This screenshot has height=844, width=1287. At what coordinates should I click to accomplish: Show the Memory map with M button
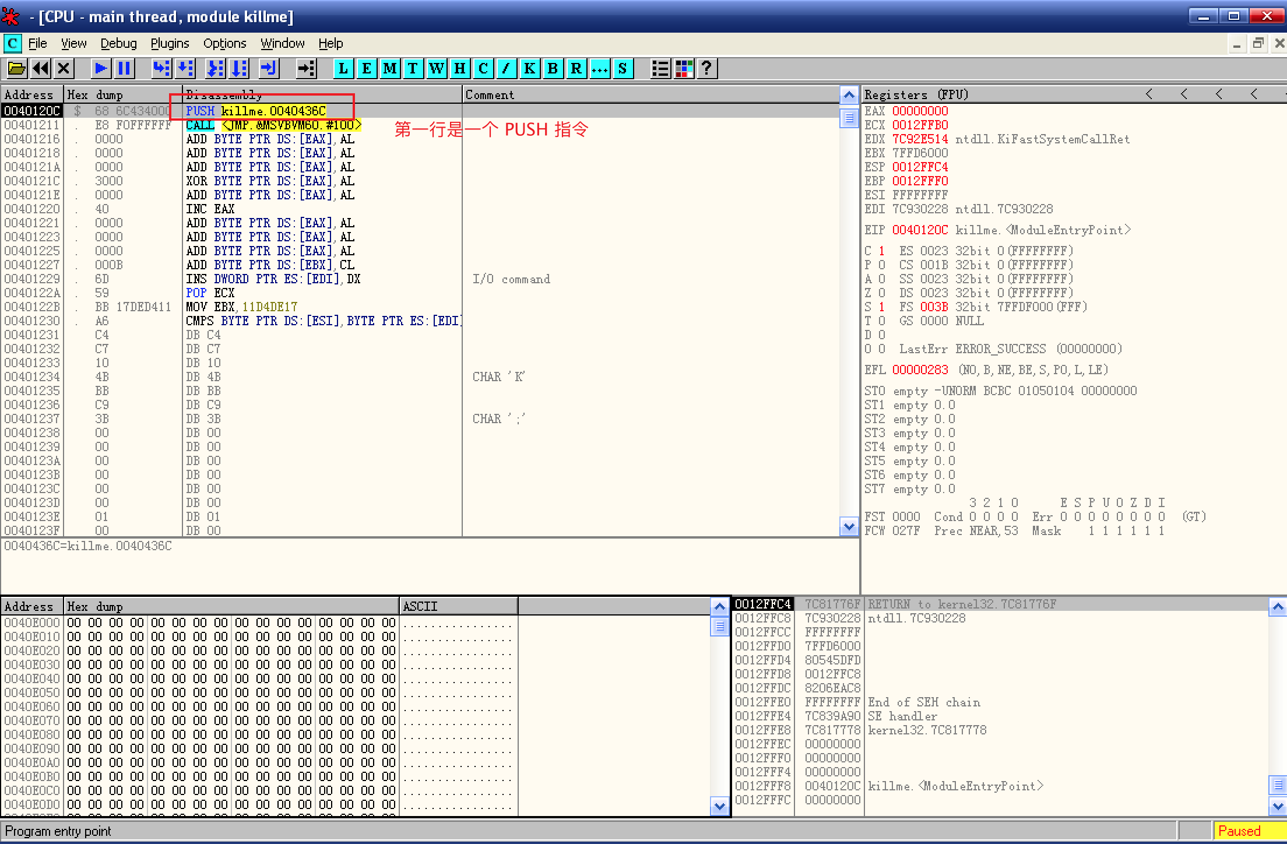point(389,69)
